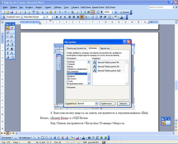178x144 pixels.
Task: Toggle justified alignment
Action: coord(82,17)
